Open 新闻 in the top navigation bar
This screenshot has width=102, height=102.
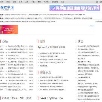pos(8,2)
